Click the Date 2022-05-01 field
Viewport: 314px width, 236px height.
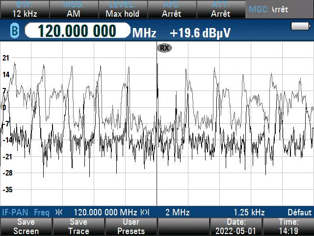(236, 227)
